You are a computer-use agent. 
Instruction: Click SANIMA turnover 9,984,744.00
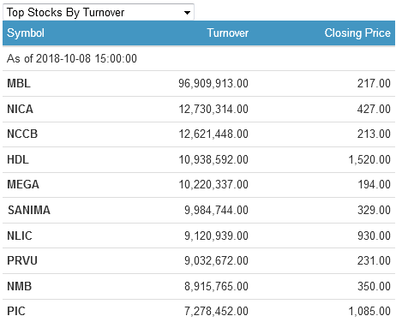pos(216,210)
